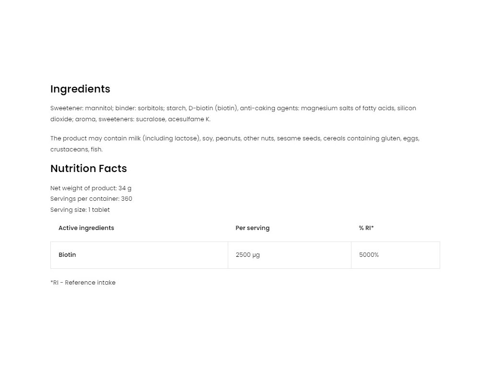Click the % RI* column header
Viewport: 491px width, 368px height.
pyautogui.click(x=366, y=228)
